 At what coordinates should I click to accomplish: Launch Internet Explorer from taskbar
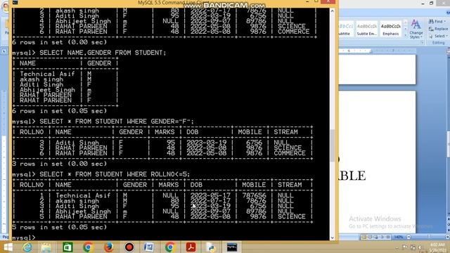click(x=27, y=247)
